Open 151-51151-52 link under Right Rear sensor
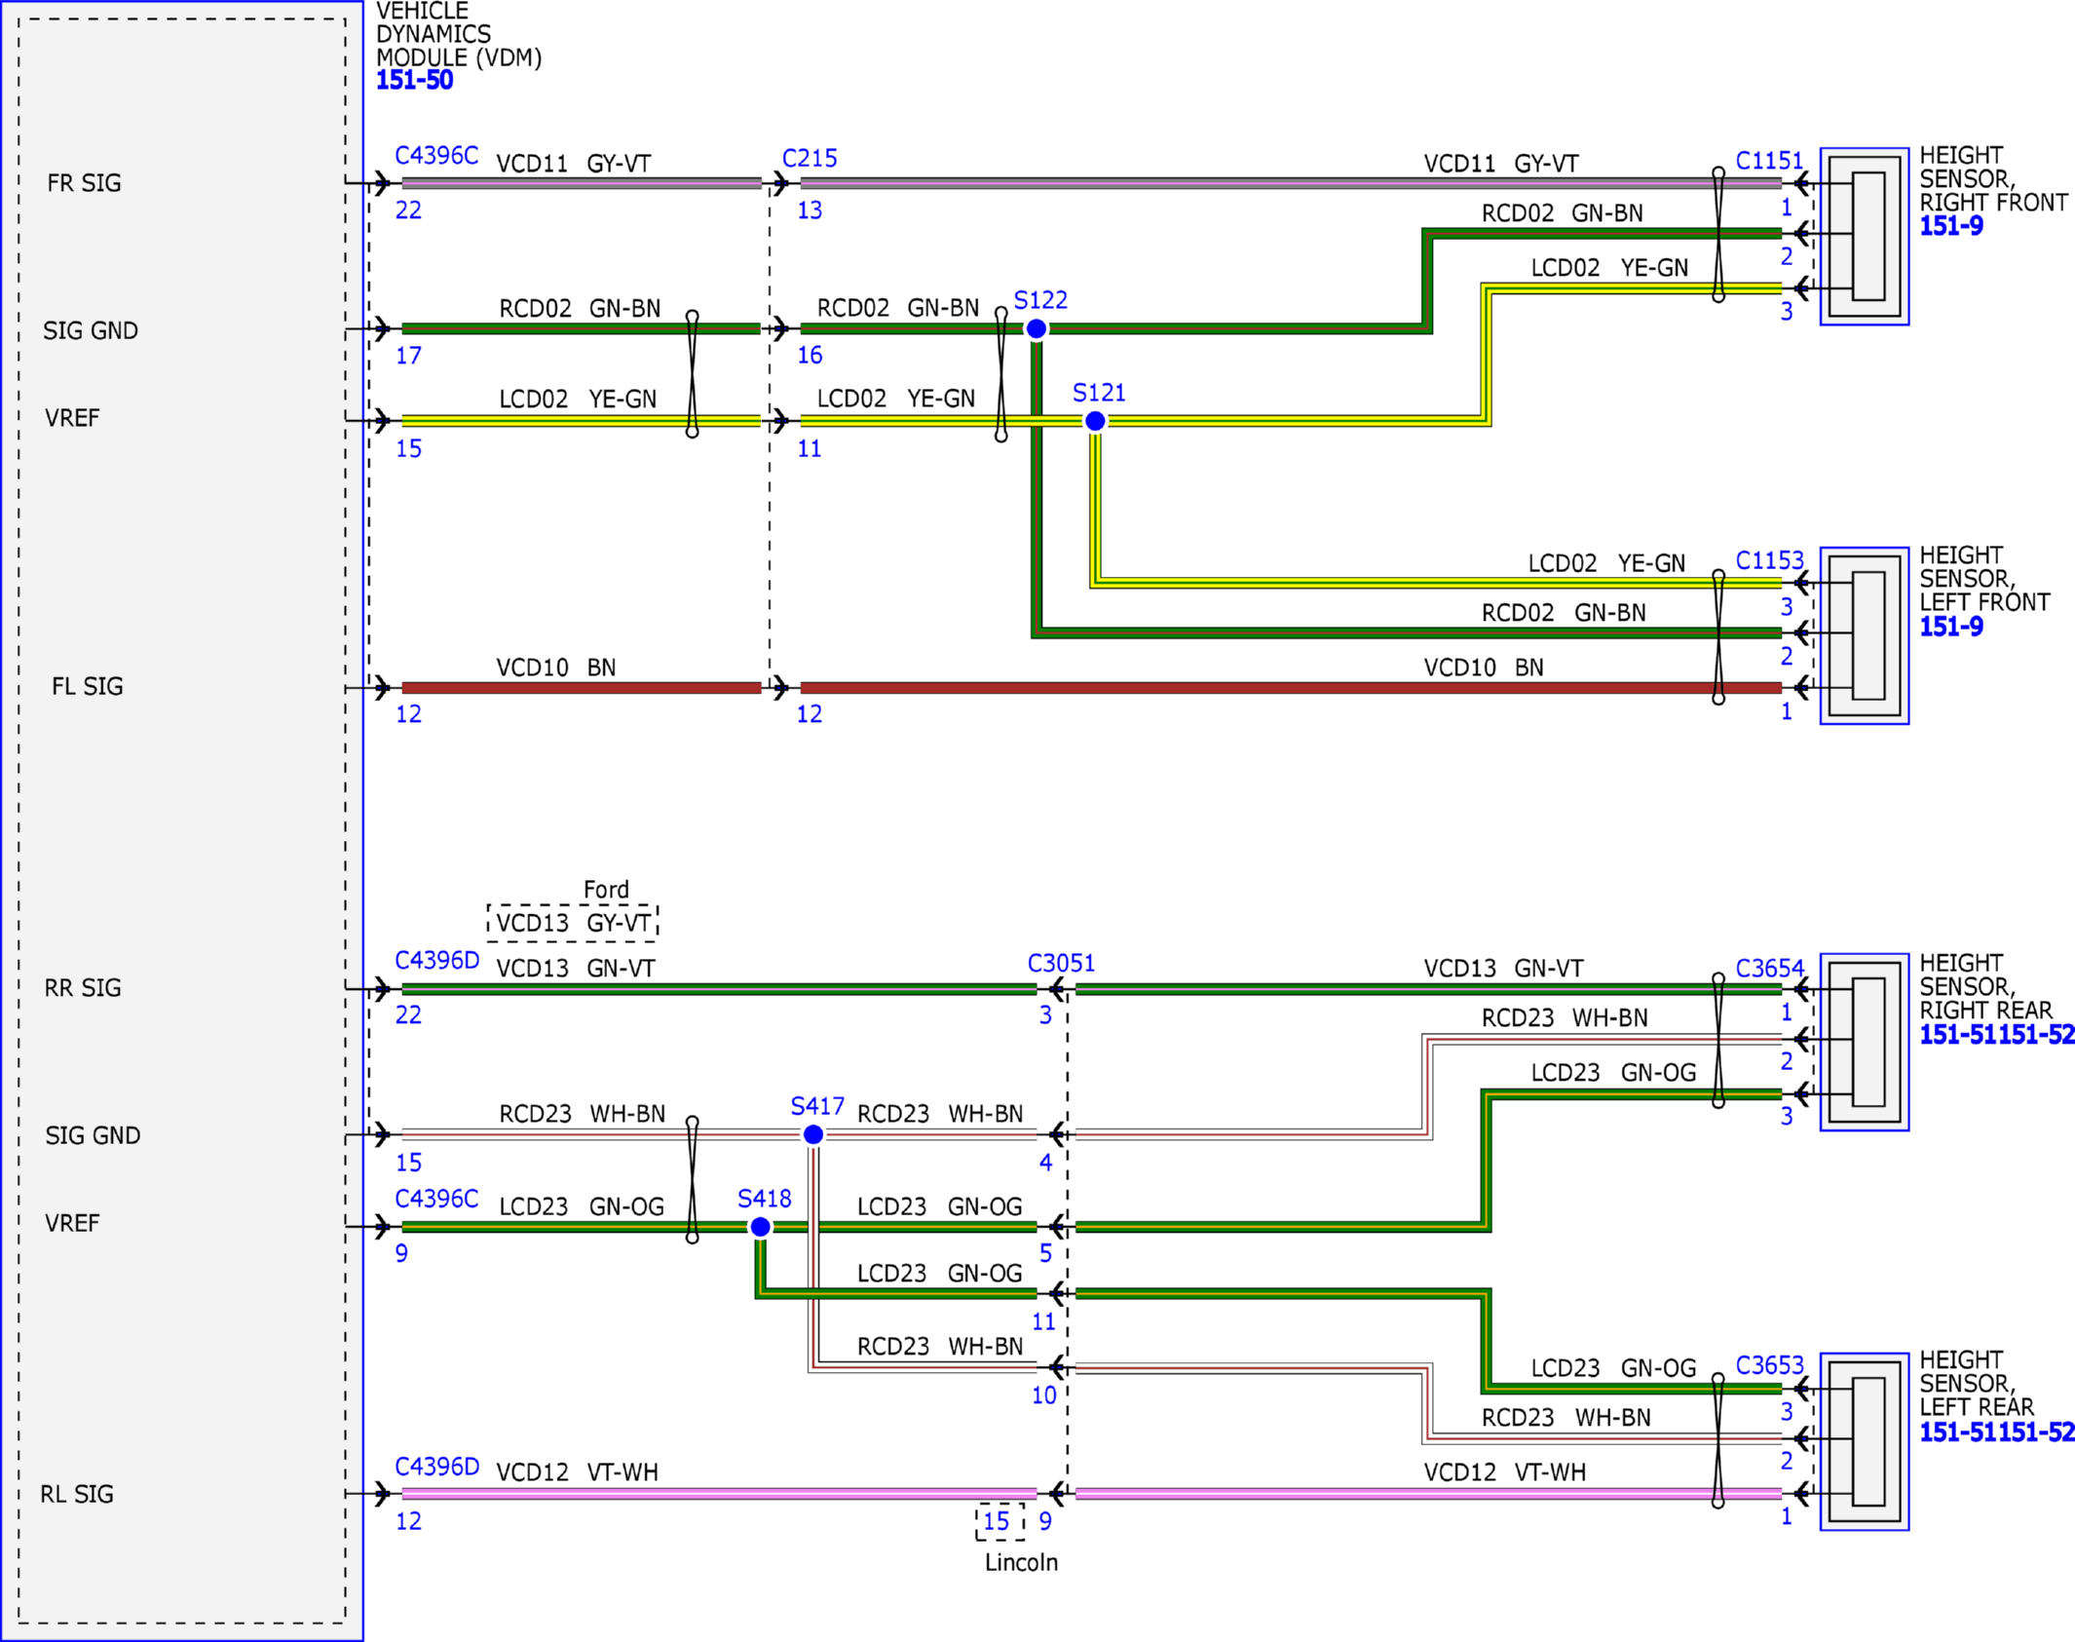2075x1642 pixels. [x=1997, y=1035]
